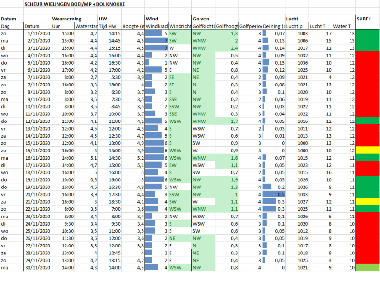The height and width of the screenshot is (292, 380).
Task: Select yellow SURF cell for 15/11/2020 16:00
Action: [367, 151]
